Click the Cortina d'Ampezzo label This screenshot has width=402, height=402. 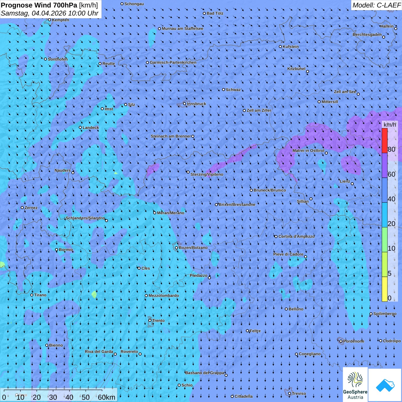tap(297, 236)
